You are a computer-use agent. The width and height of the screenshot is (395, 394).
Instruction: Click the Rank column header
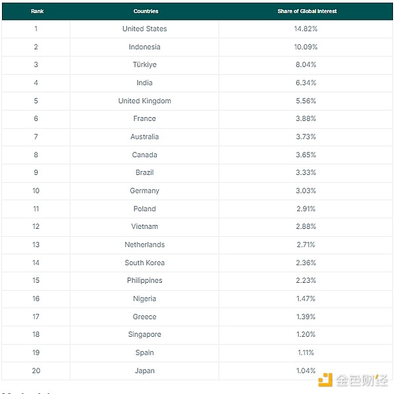(37, 11)
